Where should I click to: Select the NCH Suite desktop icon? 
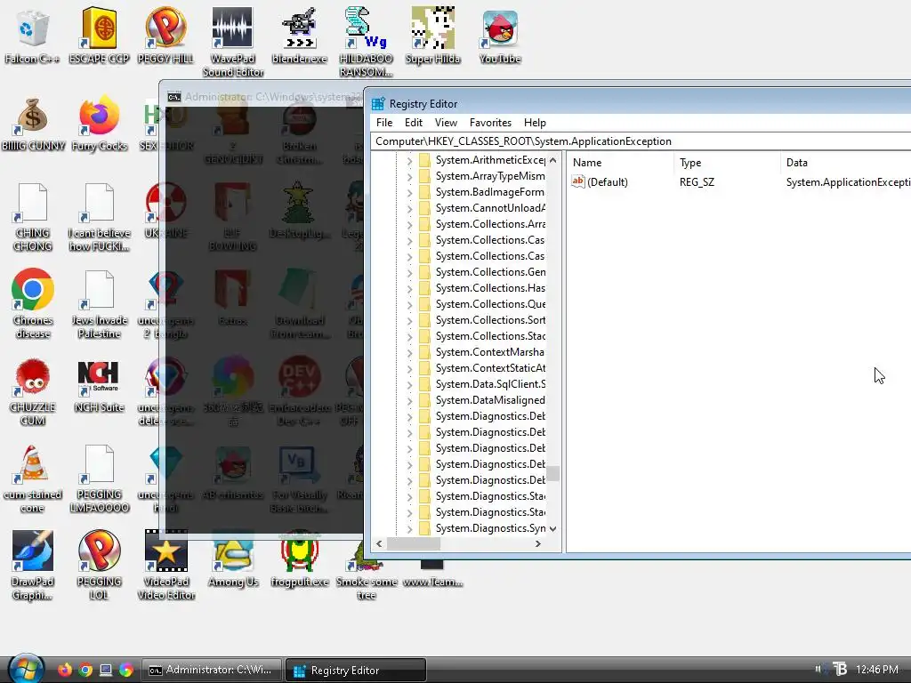click(x=99, y=386)
